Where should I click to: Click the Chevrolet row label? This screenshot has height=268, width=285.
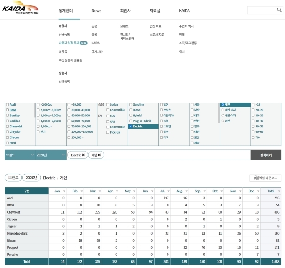13,212
